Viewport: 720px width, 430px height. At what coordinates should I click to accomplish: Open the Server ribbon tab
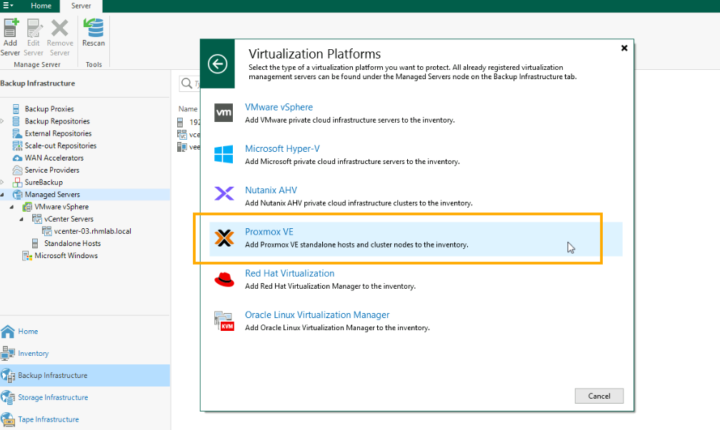click(x=81, y=6)
